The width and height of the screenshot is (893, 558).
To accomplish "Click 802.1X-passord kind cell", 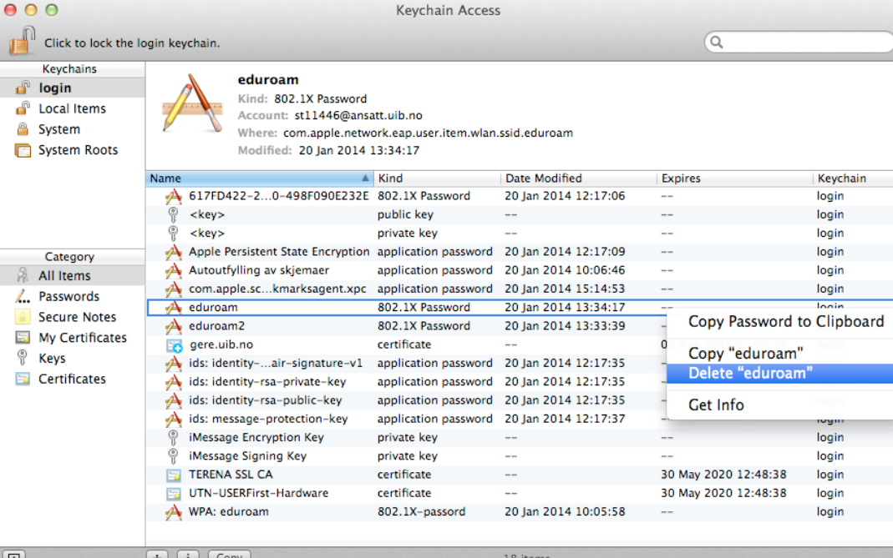I will click(422, 512).
